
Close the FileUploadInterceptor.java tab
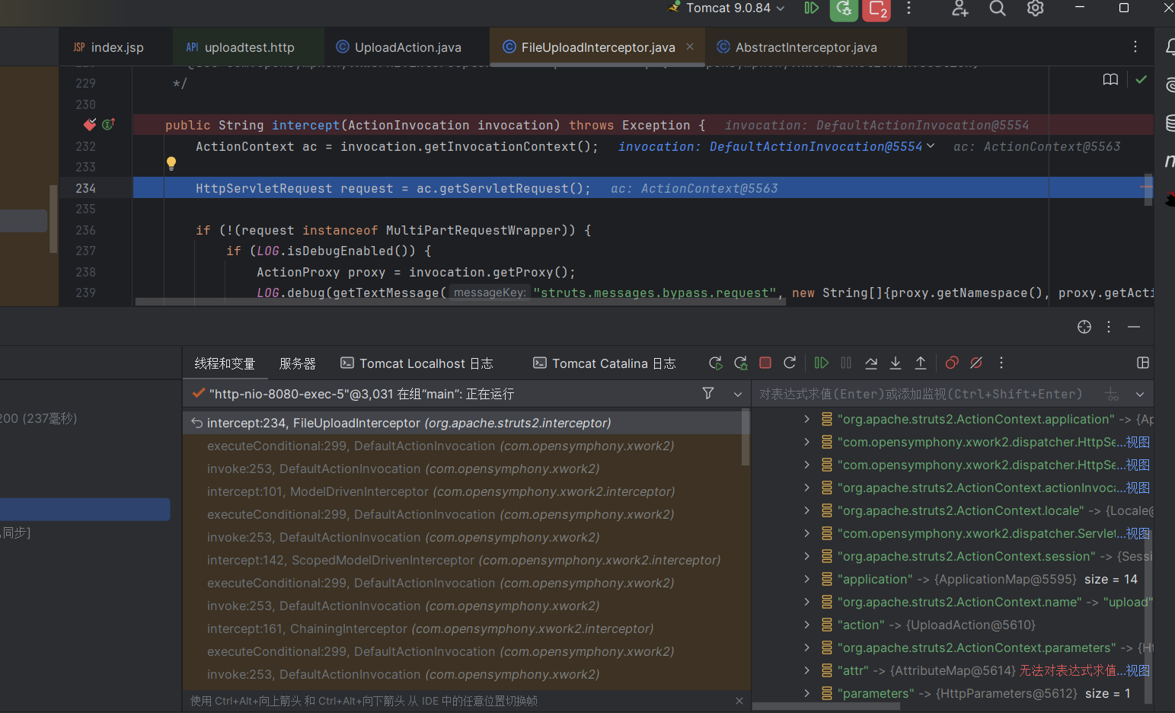pyautogui.click(x=690, y=46)
